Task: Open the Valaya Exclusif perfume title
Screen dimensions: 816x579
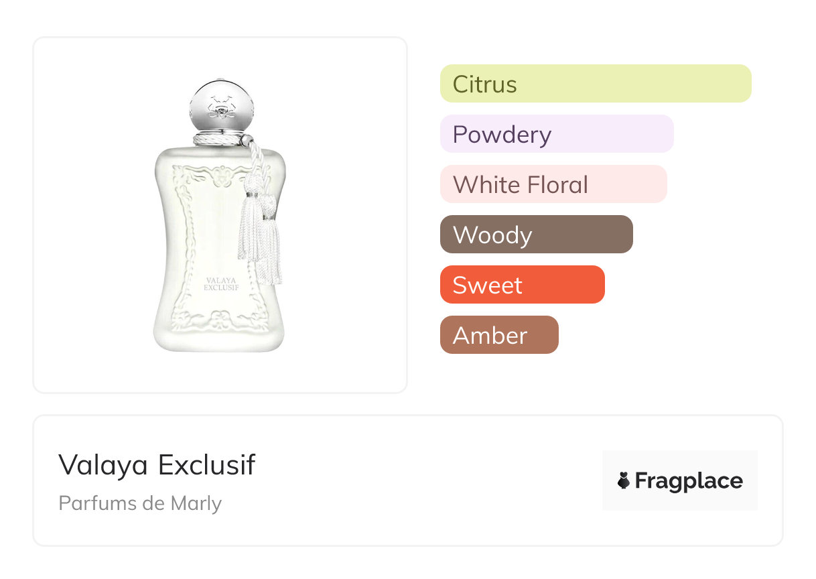Action: 157,464
